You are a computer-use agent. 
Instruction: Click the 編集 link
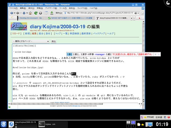click(x=34, y=34)
